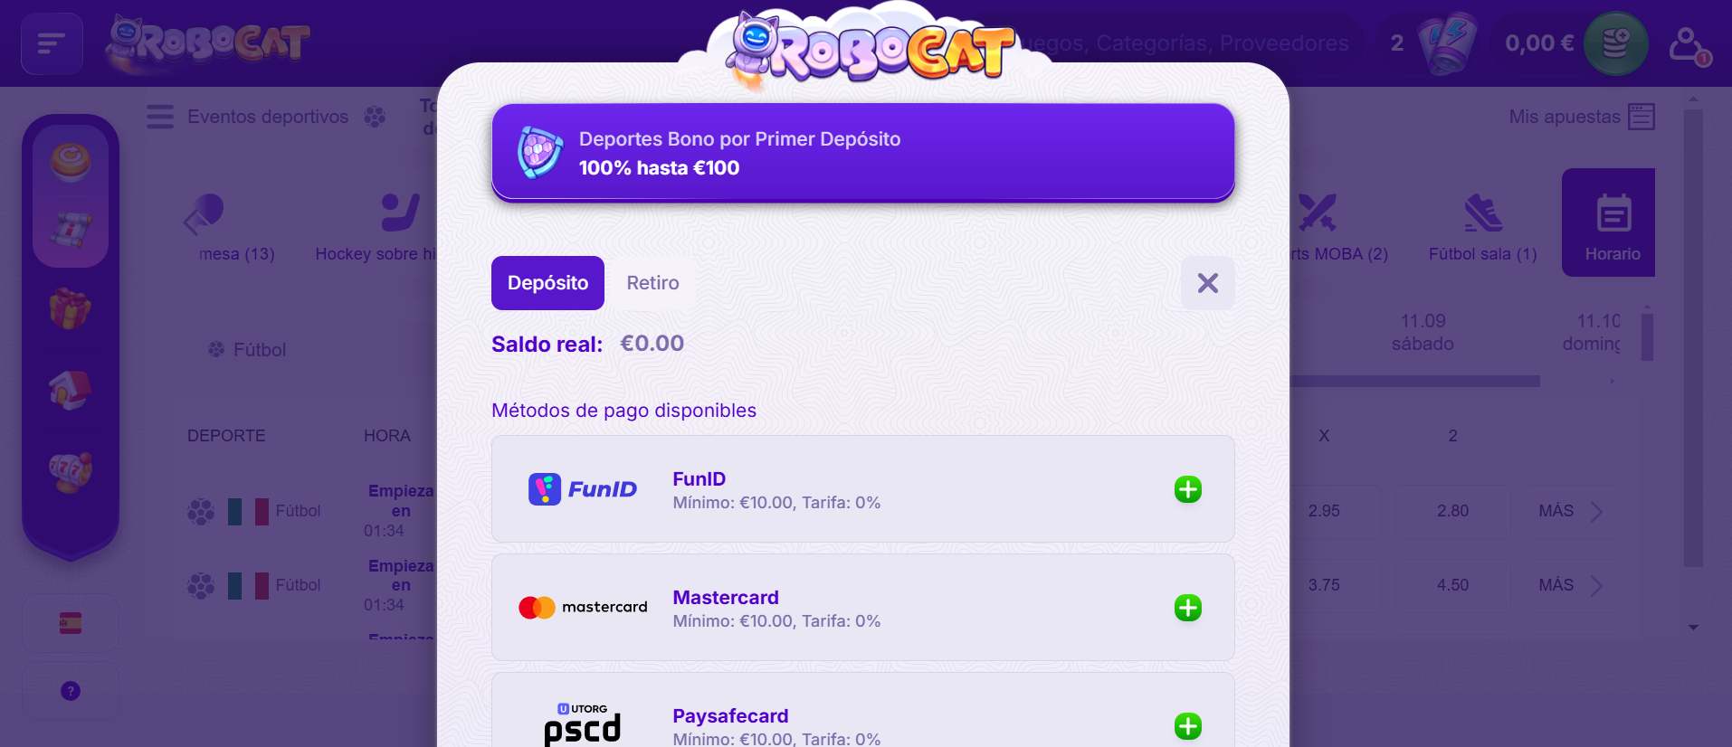The height and width of the screenshot is (747, 1732).
Task: Select the Fútbol sala (1) category
Action: pyautogui.click(x=1482, y=227)
